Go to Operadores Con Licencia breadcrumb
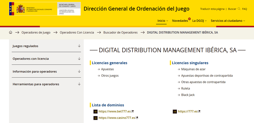Screen dimensions: 254x123 [x=77, y=32]
